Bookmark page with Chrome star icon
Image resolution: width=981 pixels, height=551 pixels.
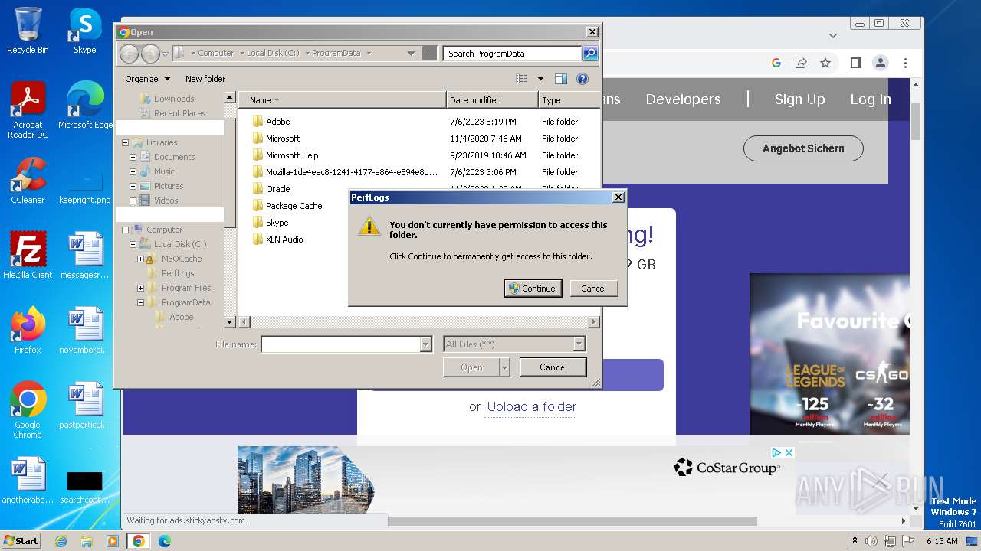825,63
